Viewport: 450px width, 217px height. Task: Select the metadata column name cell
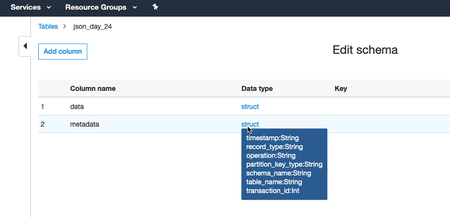(x=85, y=124)
